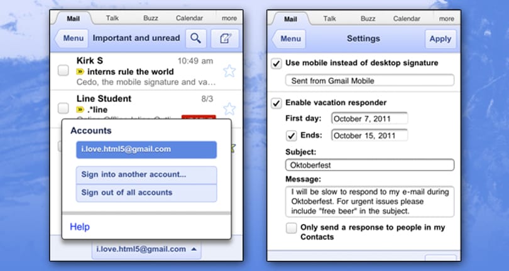Open Calendar tab in left screen

(x=190, y=18)
